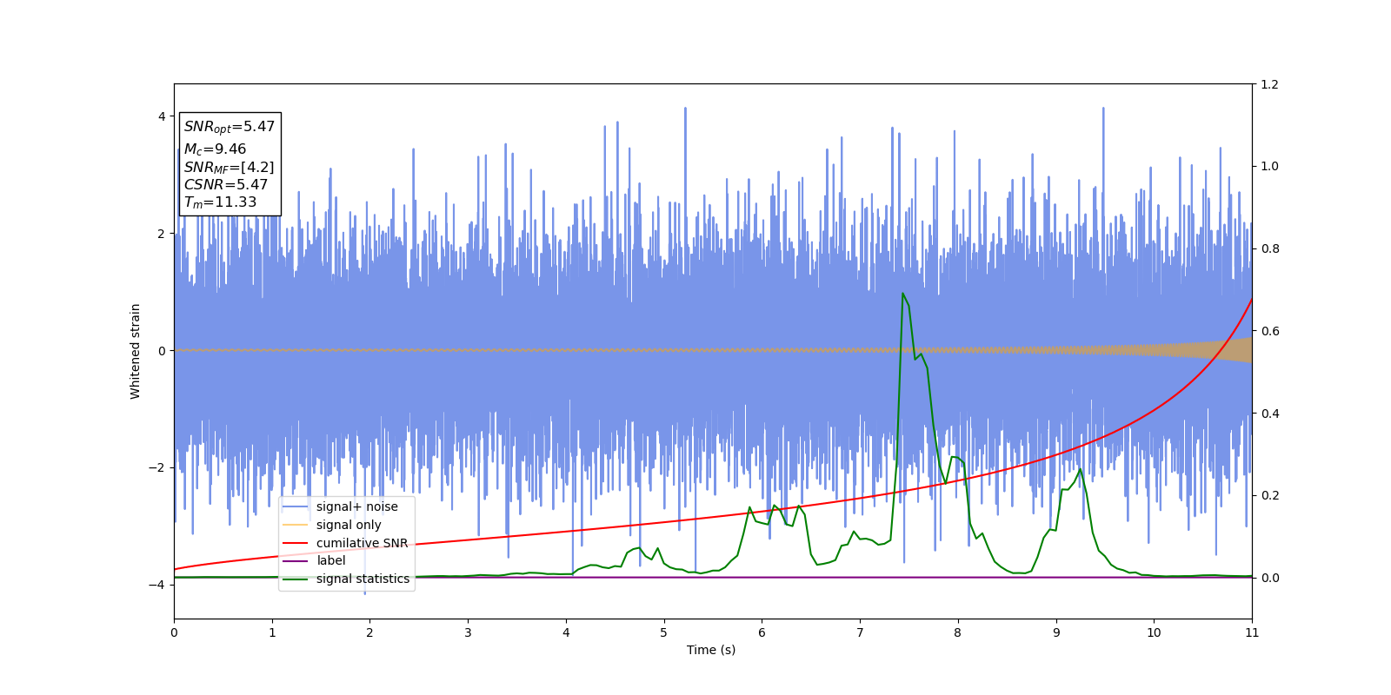Click the green line swatch in legend
Image resolution: width=1391 pixels, height=695 pixels.
pos(296,579)
